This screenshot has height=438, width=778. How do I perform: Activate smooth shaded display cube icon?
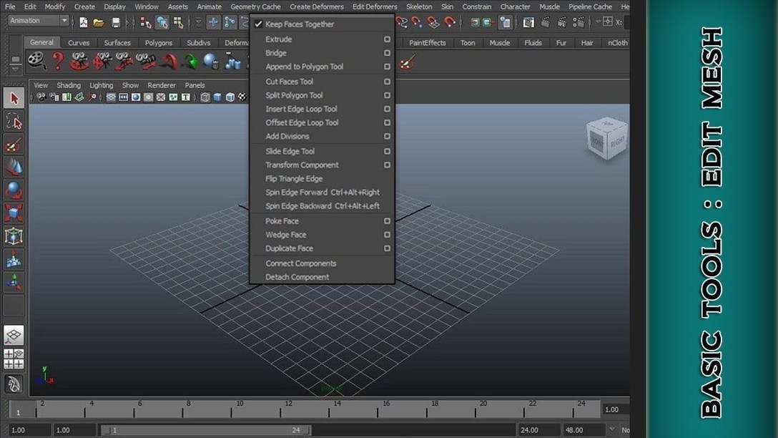216,97
